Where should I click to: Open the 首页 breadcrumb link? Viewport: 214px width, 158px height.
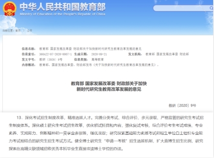(18, 31)
